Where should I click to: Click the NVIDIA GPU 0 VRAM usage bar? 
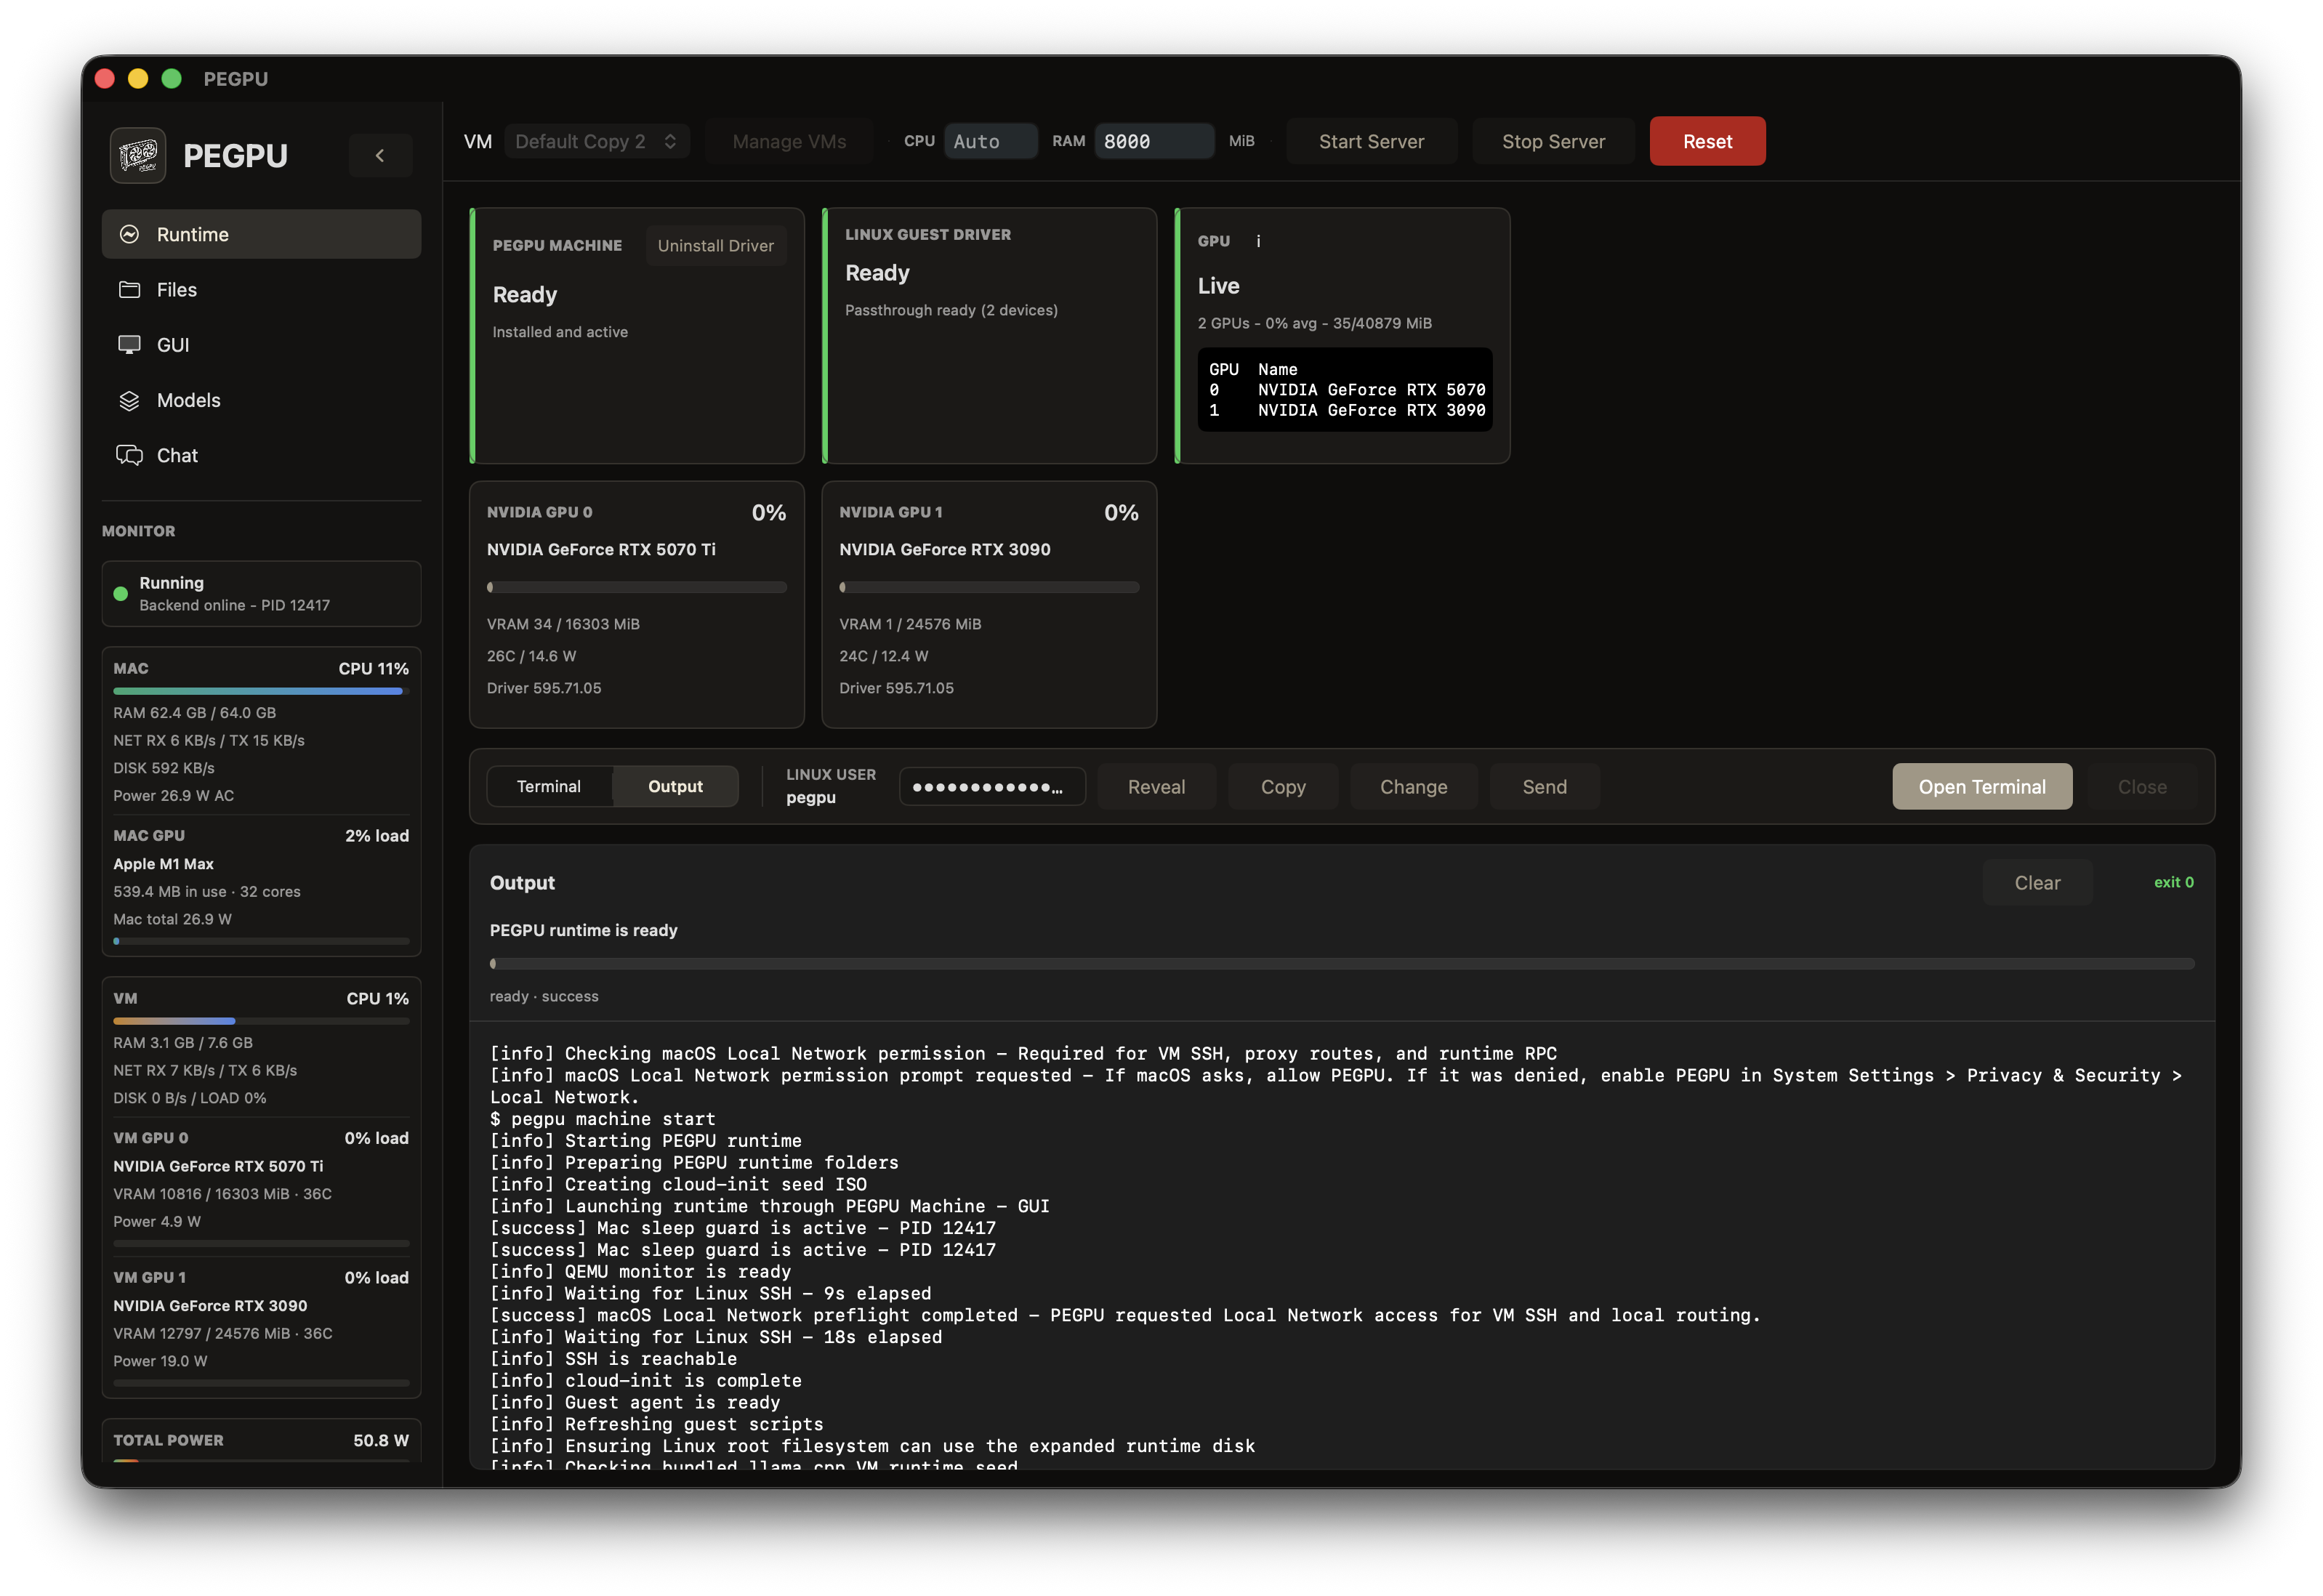636,588
